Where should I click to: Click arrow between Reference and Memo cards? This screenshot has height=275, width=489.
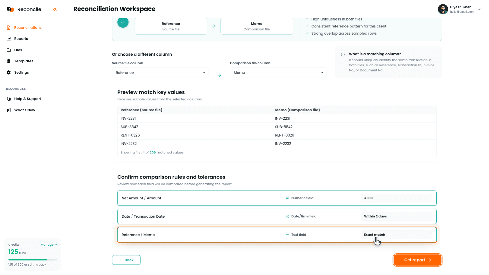(214, 26)
